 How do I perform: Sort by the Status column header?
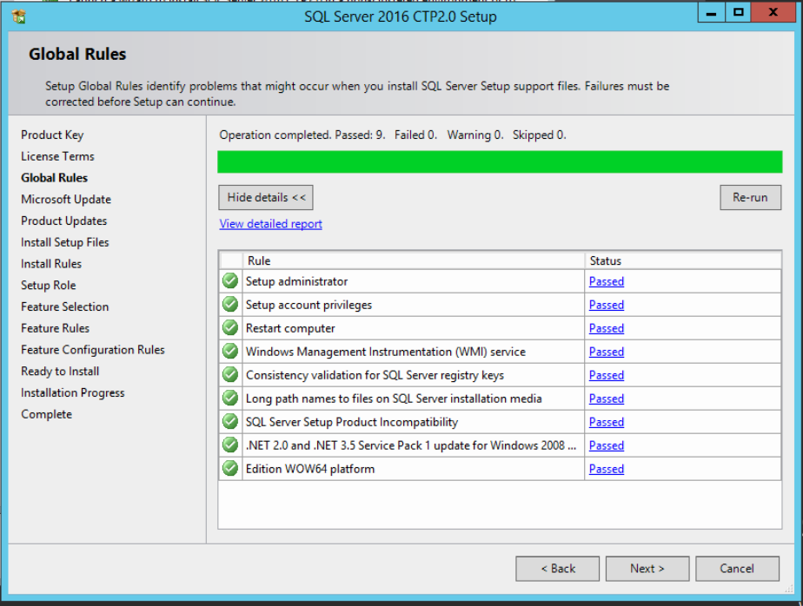(683, 260)
